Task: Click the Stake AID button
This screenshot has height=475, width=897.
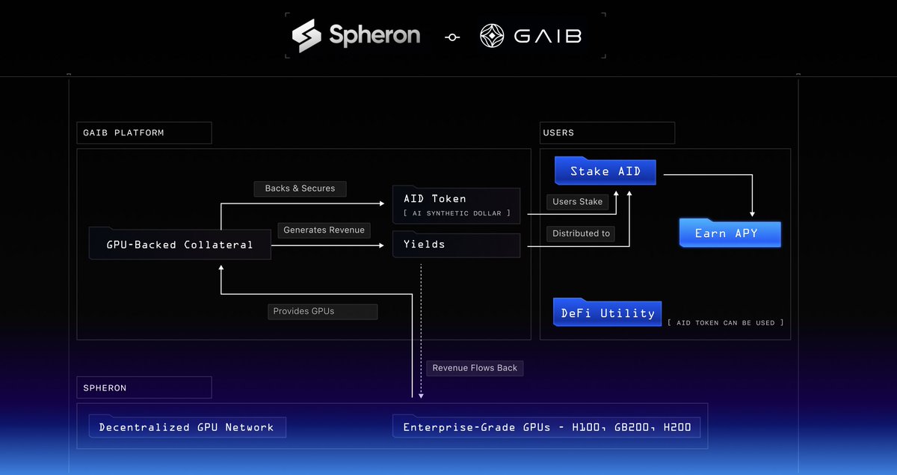Action: [x=605, y=171]
